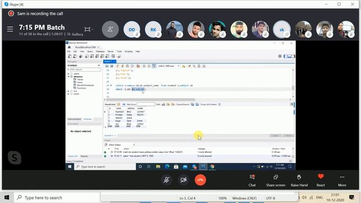The height and width of the screenshot is (203, 361).
Task: Open the Skype Chat panel
Action: pos(252,180)
